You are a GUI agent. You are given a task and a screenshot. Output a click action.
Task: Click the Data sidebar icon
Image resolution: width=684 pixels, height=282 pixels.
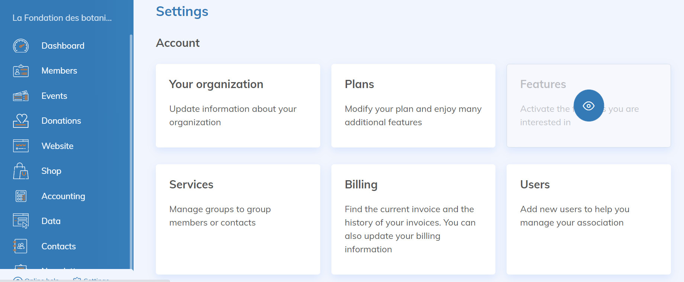pyautogui.click(x=21, y=221)
